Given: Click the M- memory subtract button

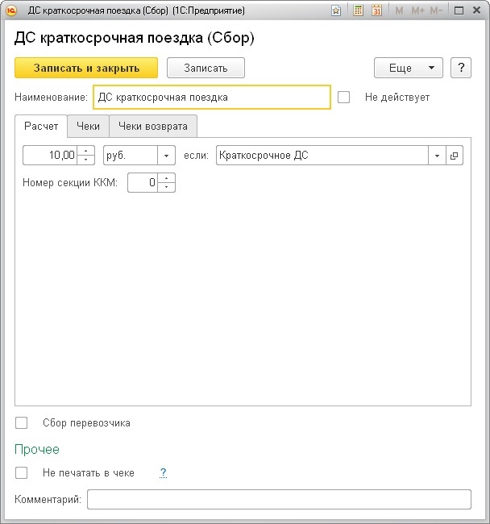Looking at the screenshot, I should pos(438,11).
